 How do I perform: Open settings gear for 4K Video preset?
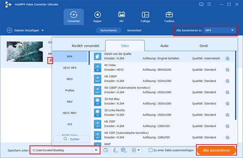click(227, 70)
